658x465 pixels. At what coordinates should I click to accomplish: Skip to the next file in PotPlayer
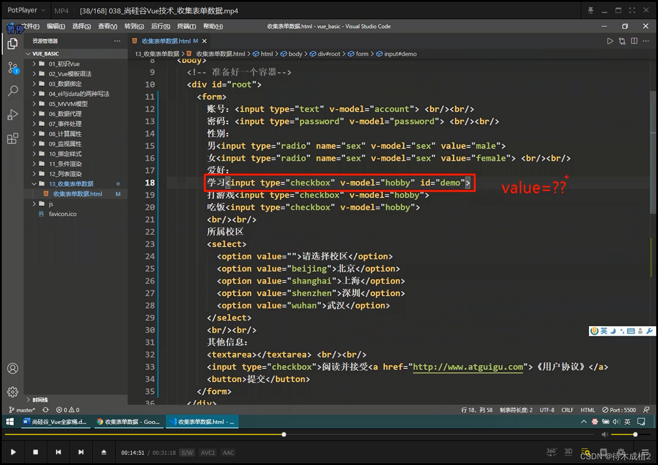click(x=81, y=452)
